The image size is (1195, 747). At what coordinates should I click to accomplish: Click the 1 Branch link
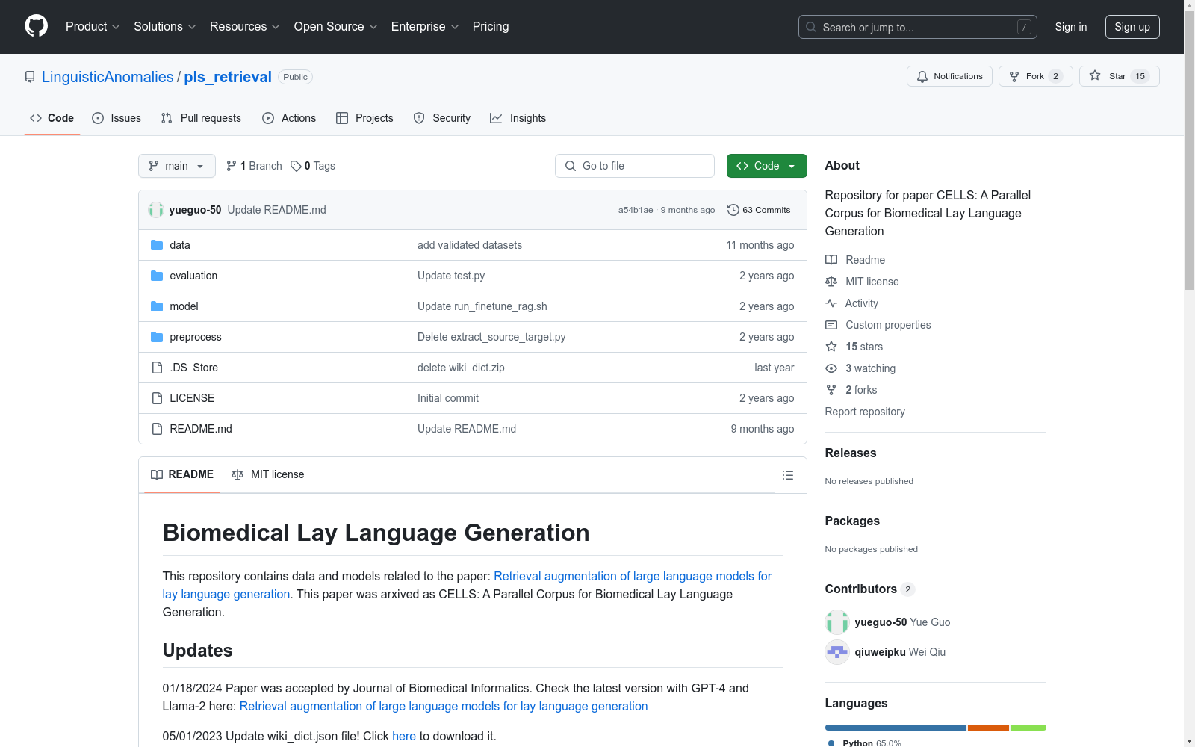click(254, 166)
